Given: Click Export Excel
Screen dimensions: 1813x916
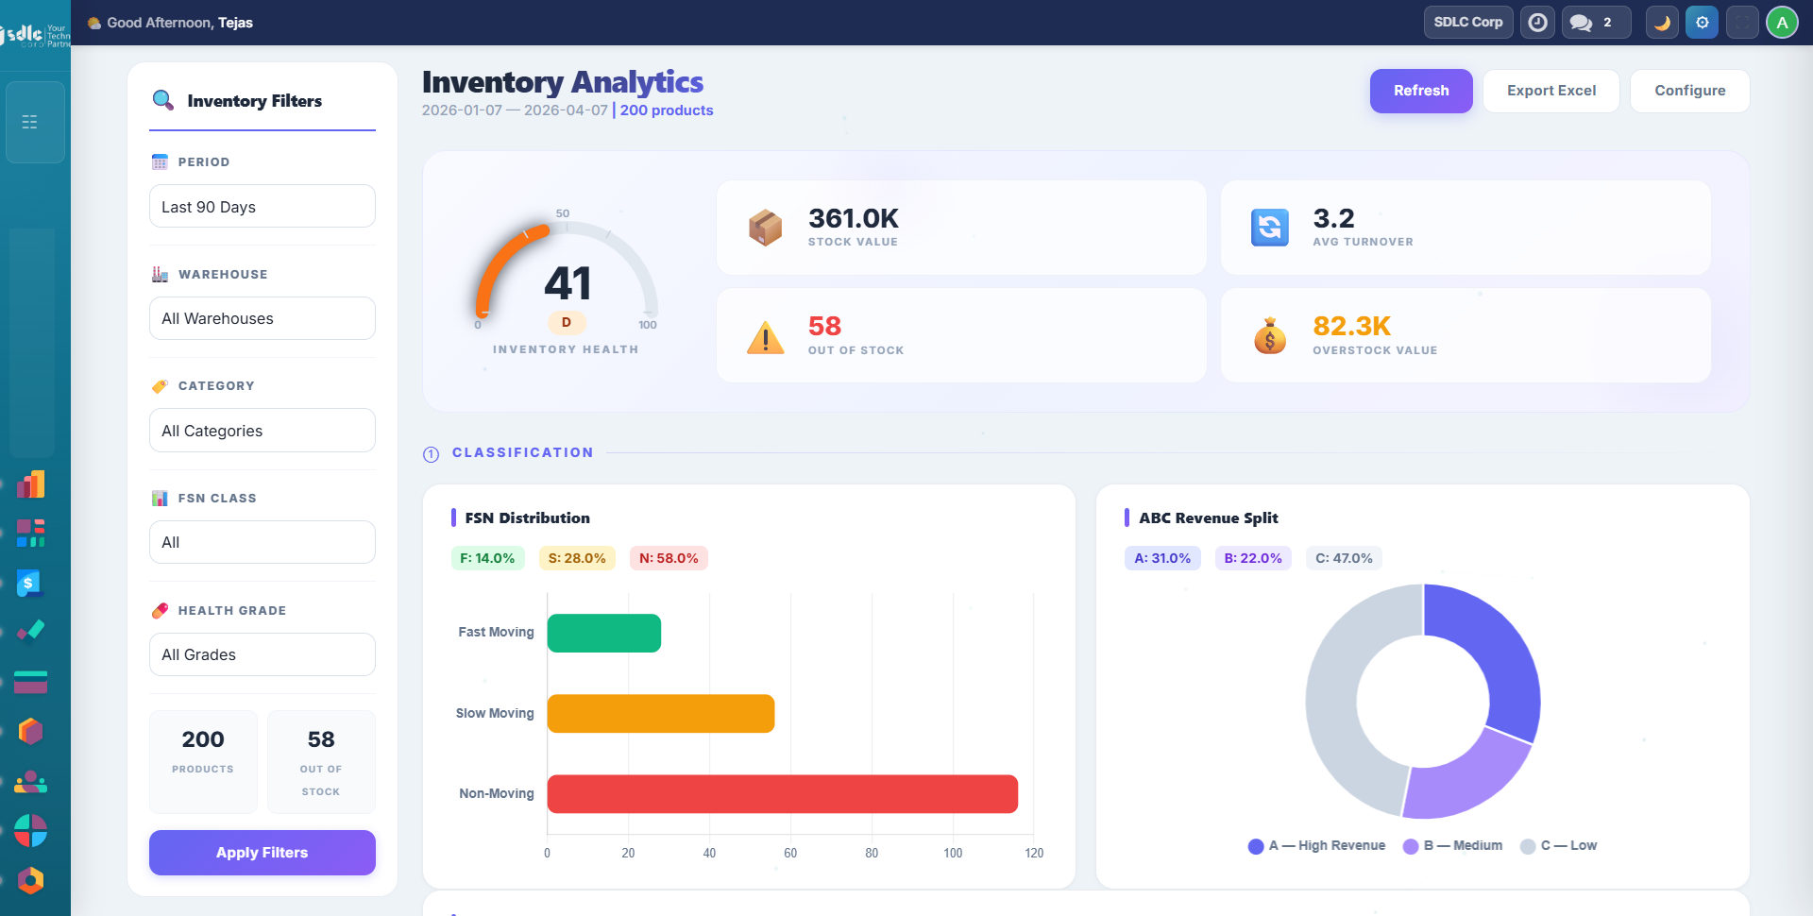Looking at the screenshot, I should 1550,91.
